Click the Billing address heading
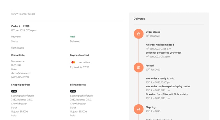The height and width of the screenshot is (120, 220). pos(78,85)
